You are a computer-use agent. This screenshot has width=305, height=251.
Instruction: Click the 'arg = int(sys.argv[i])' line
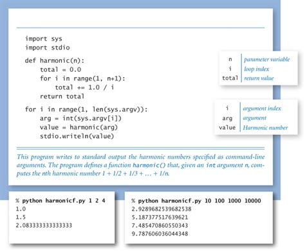point(80,118)
